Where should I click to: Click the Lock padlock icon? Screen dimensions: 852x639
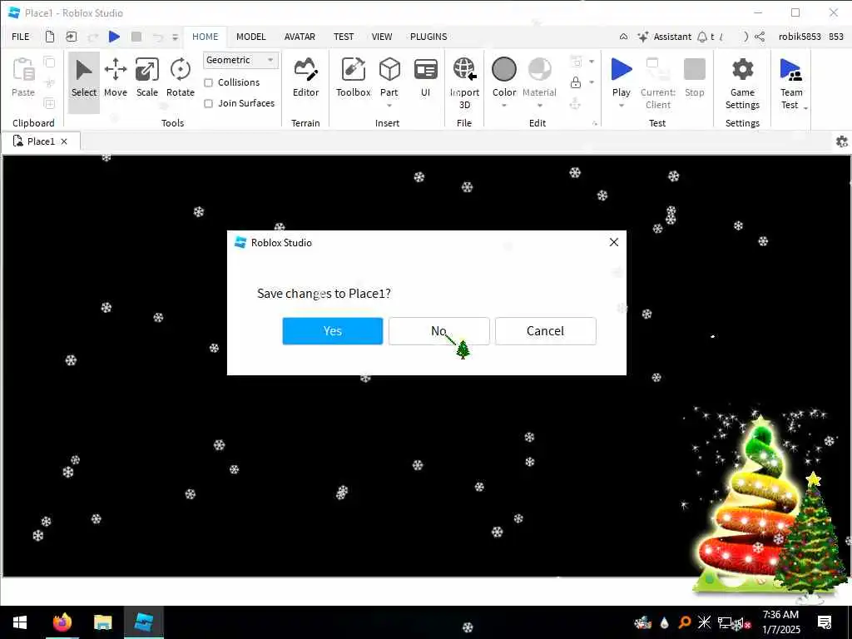coord(576,82)
